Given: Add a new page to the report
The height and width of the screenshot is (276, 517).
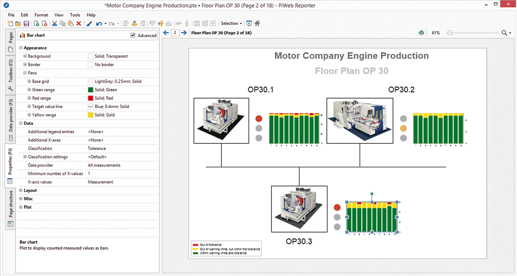Looking at the screenshot, I should (x=36, y=24).
